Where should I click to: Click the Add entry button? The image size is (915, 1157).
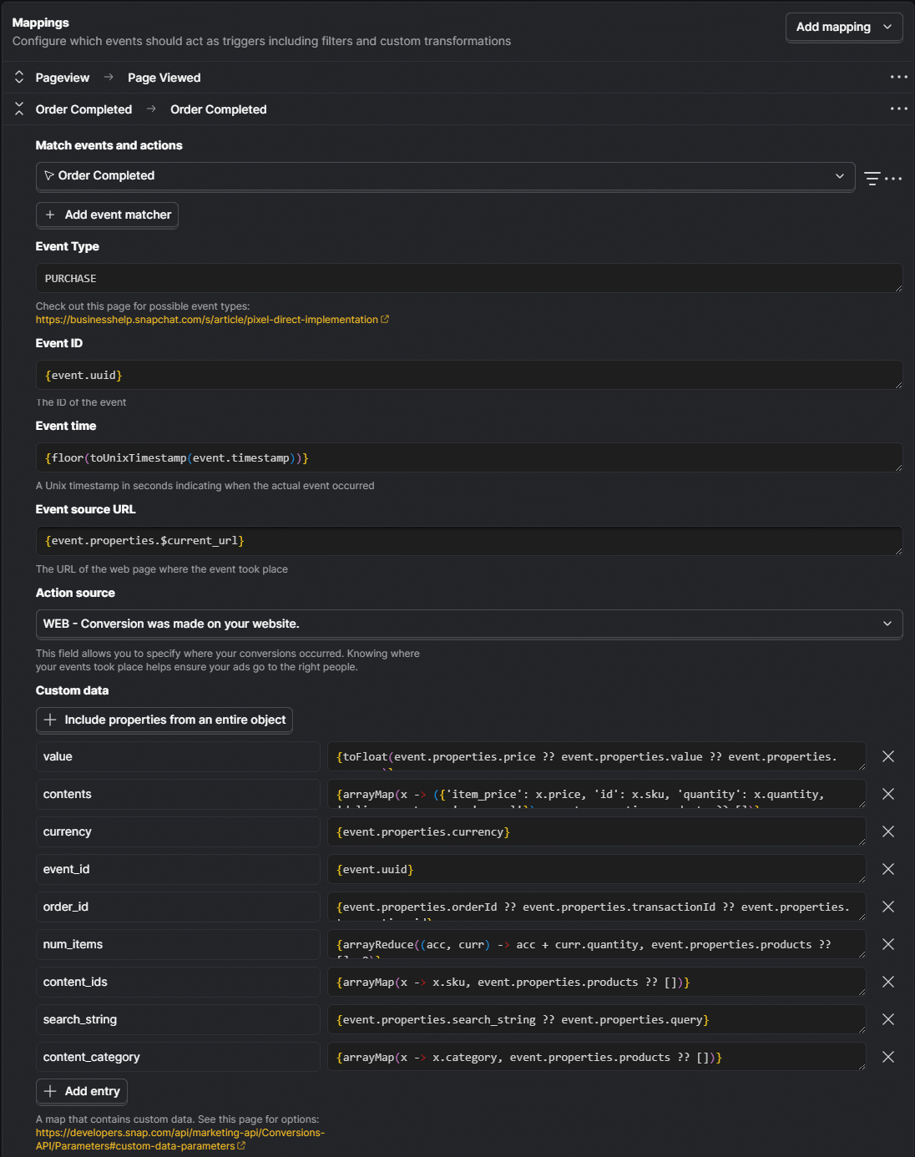[82, 1091]
